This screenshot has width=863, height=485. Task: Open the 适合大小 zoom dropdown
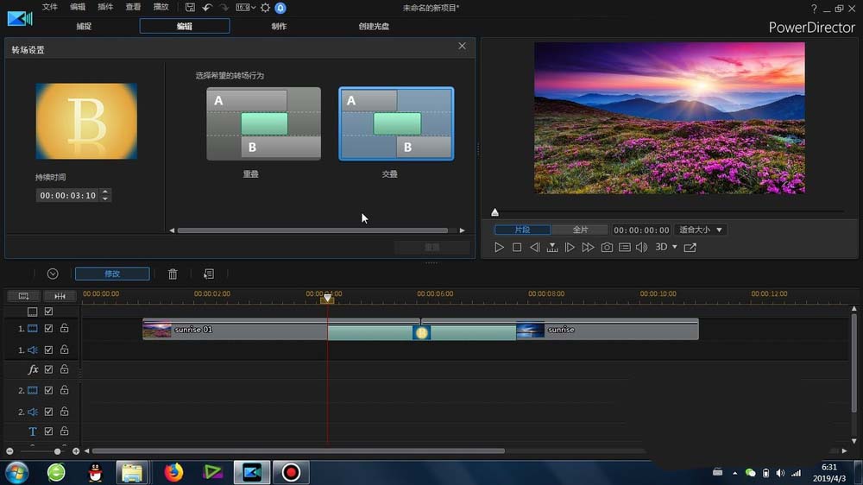click(x=701, y=230)
